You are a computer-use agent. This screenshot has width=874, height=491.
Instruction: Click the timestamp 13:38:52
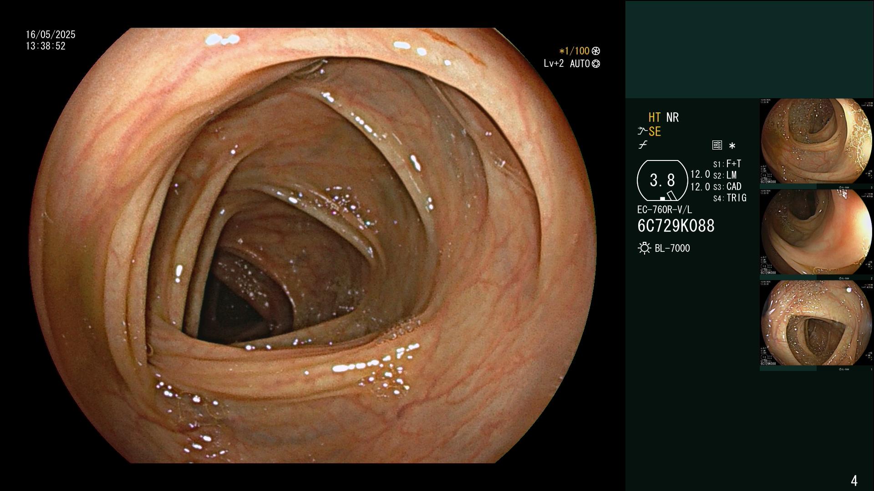tap(46, 46)
